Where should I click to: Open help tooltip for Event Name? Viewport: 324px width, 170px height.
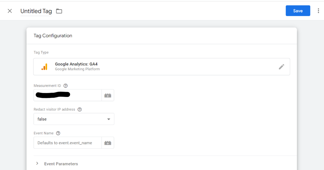[58, 133]
